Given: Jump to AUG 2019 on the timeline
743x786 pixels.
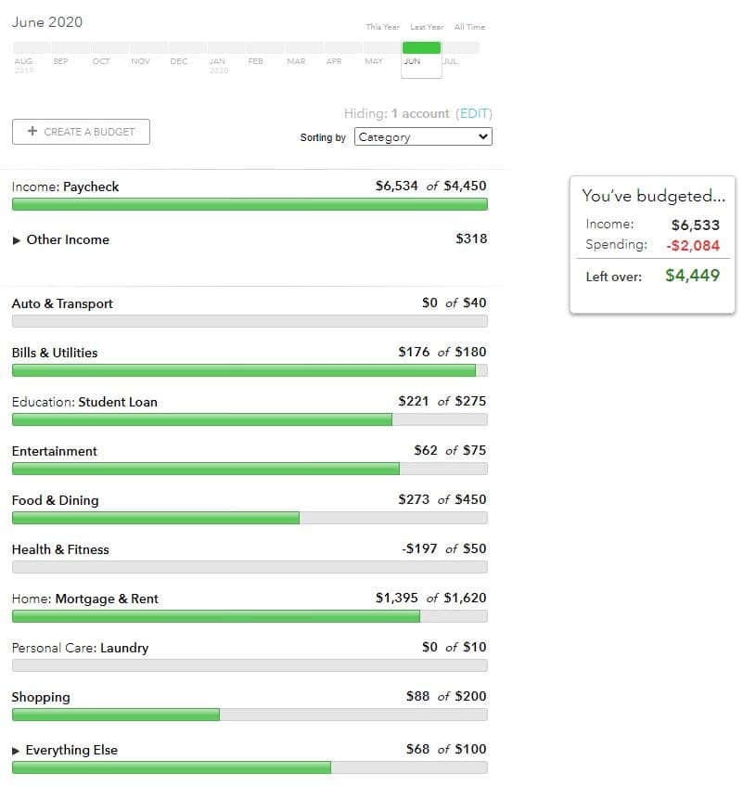Looking at the screenshot, I should coord(23,62).
